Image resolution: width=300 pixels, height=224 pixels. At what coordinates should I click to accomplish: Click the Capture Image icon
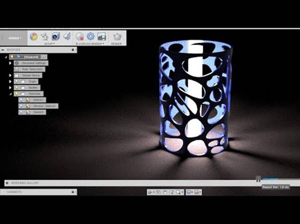[x=102, y=36]
